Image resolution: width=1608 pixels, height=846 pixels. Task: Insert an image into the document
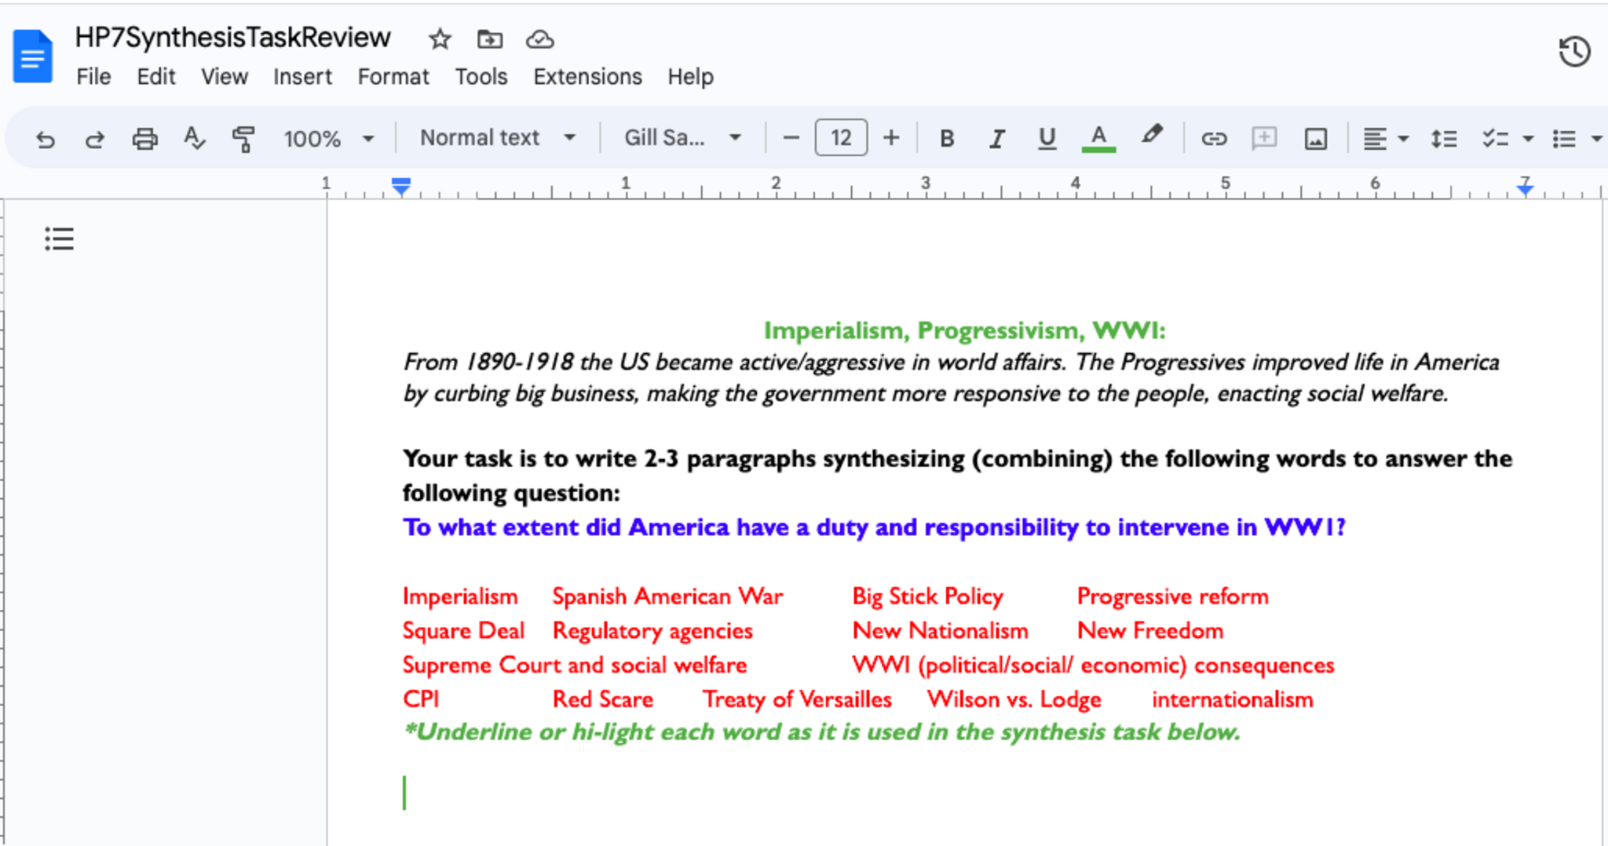1315,139
